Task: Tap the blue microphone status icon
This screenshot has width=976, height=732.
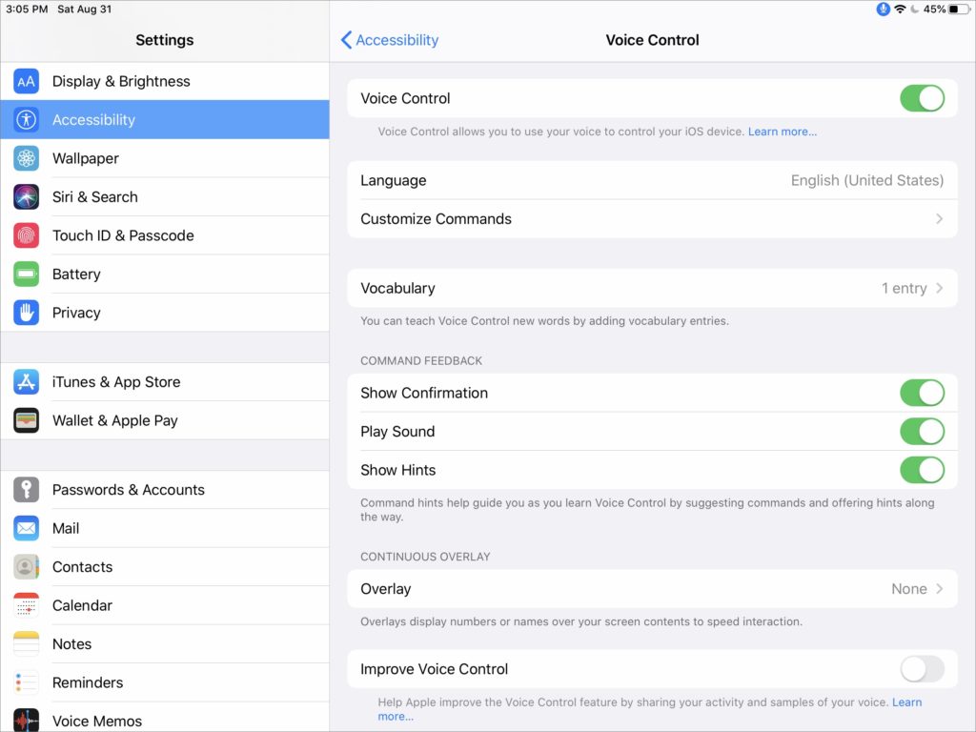Action: tap(883, 9)
